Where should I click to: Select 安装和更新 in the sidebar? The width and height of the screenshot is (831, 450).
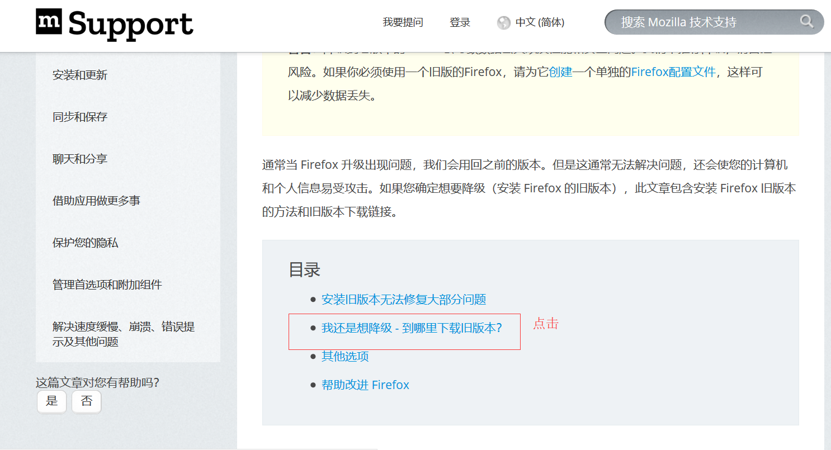80,75
